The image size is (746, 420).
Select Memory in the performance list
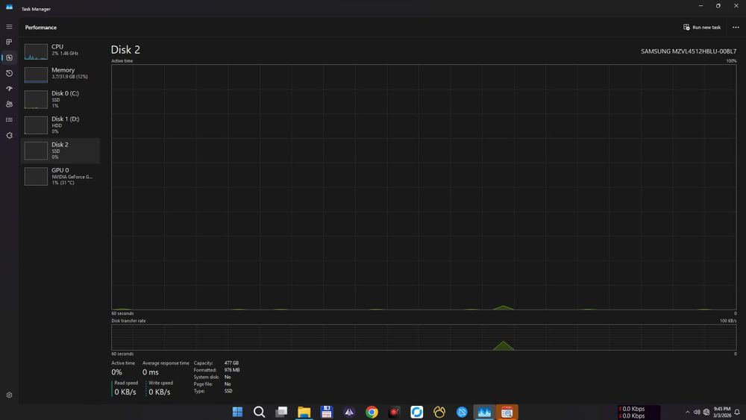tap(60, 74)
